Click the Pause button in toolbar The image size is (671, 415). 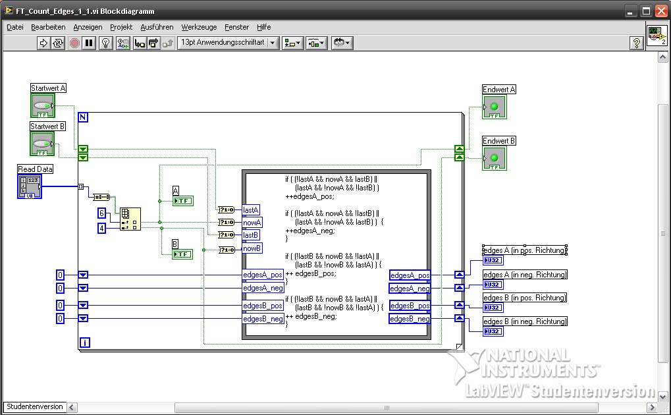click(x=89, y=43)
